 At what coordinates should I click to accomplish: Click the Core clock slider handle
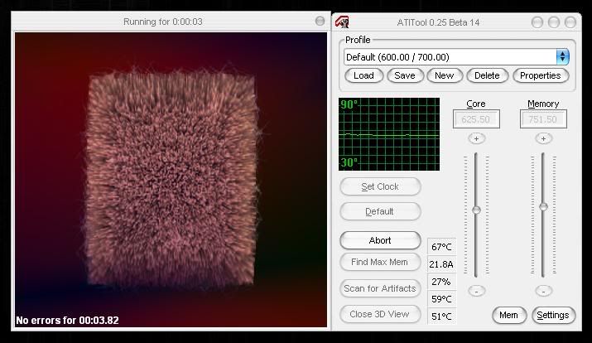click(x=476, y=210)
